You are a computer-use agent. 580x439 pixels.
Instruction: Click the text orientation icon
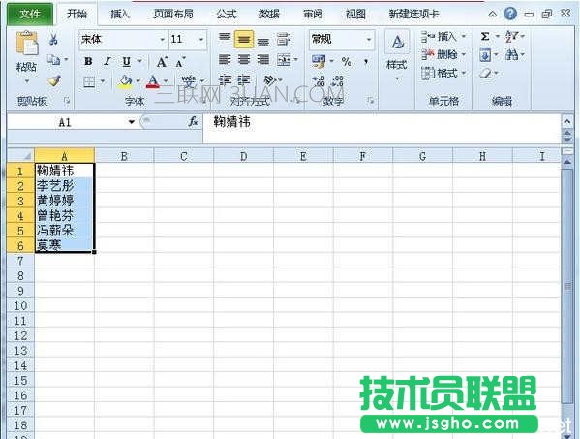tap(270, 80)
